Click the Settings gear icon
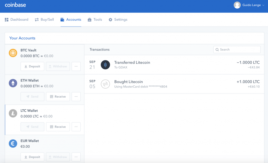The image size is (268, 163). coord(110,20)
